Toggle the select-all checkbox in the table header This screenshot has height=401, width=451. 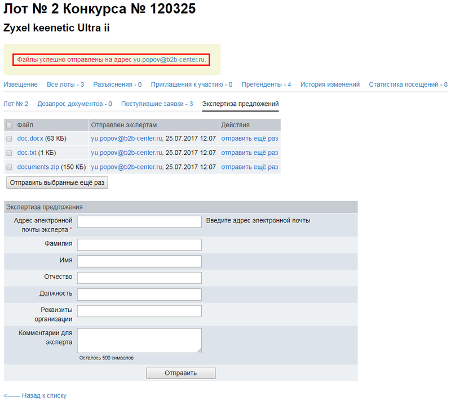[9, 125]
